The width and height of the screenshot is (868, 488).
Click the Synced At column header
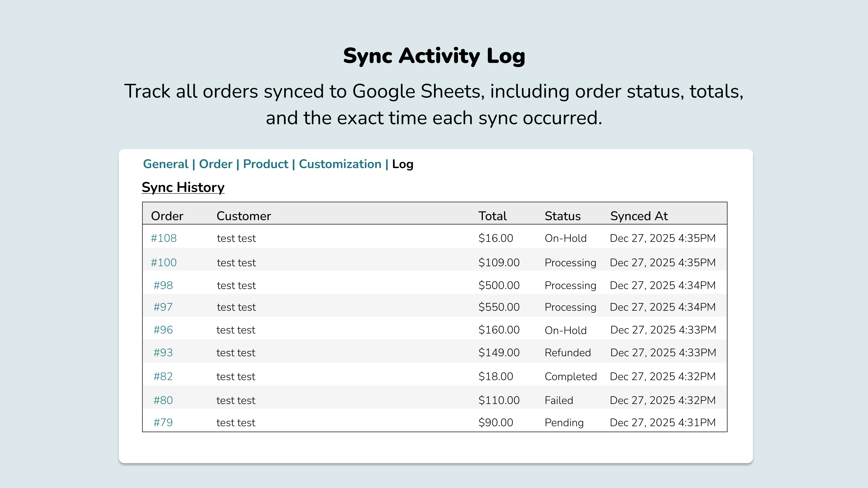tap(639, 216)
